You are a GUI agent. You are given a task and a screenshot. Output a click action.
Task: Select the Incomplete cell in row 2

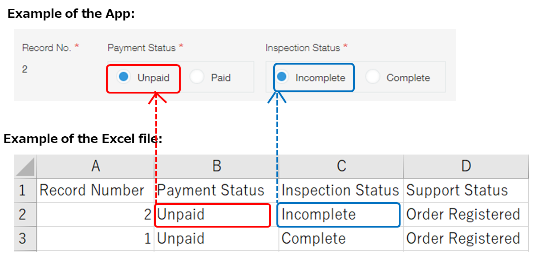[338, 214]
